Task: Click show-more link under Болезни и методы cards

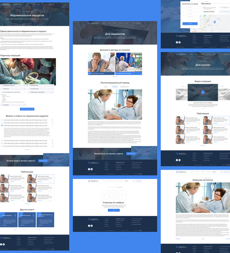Action: 115,77
